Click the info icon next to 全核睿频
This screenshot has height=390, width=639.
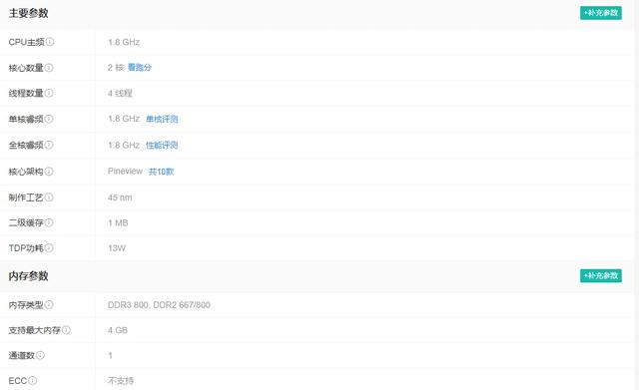click(x=49, y=145)
